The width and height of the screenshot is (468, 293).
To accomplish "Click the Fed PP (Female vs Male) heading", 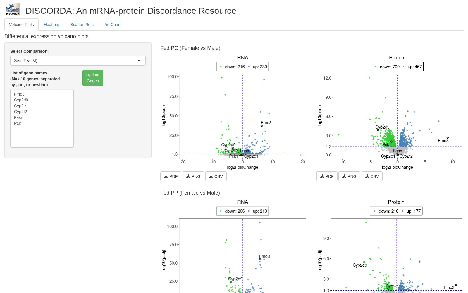I will point(190,193).
